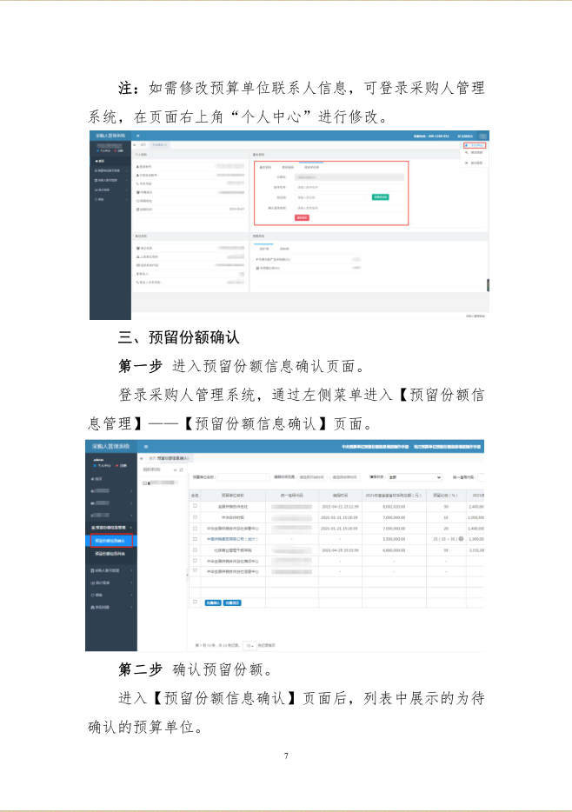The height and width of the screenshot is (812, 572).
Task: Switch to the 修改密码 tab in form
Action: pos(288,167)
